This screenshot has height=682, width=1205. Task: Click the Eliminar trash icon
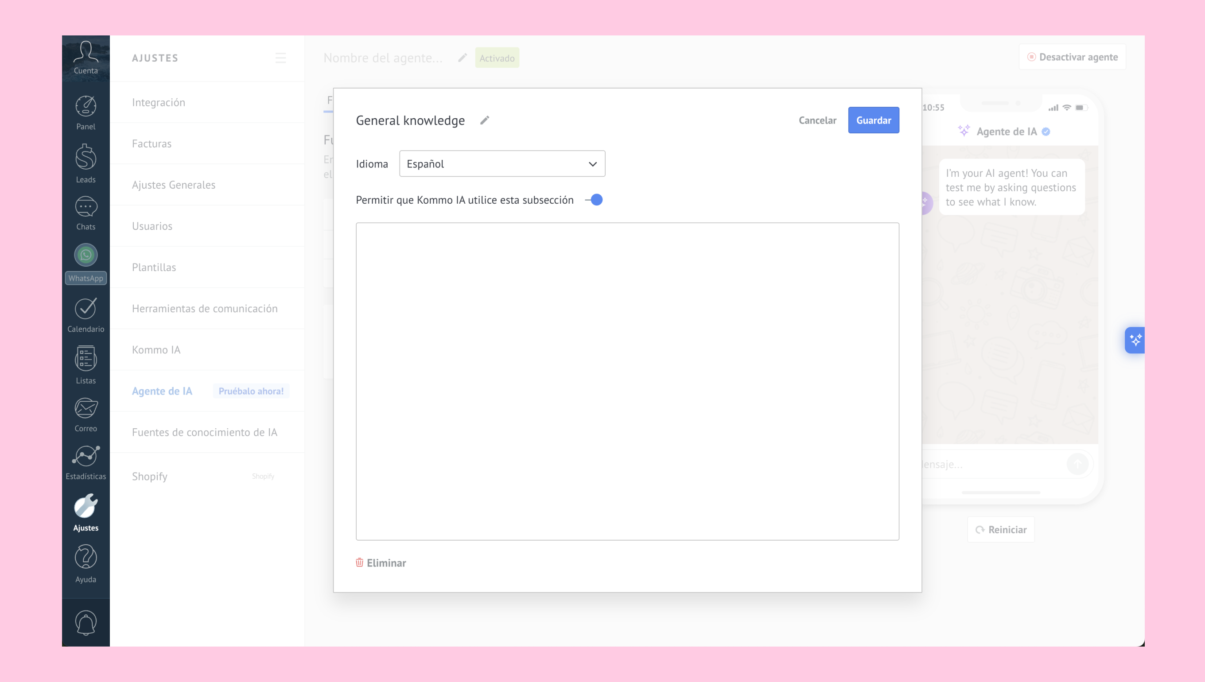pos(359,562)
